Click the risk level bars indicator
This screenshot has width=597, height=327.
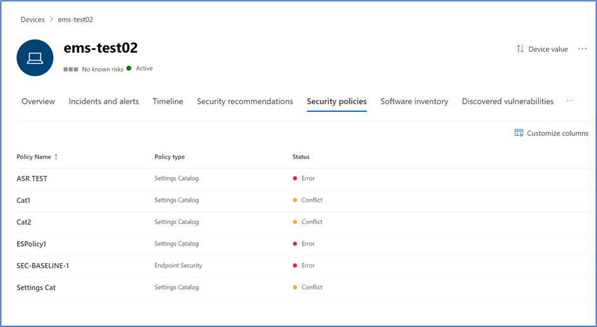click(70, 69)
